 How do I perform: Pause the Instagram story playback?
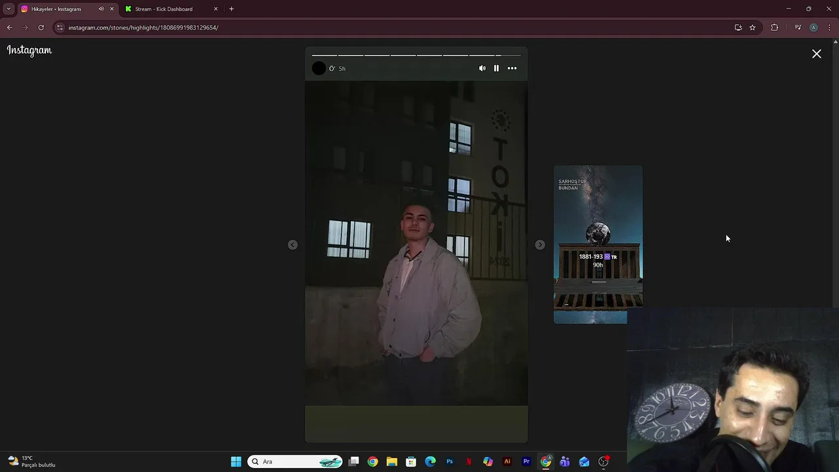click(x=496, y=68)
